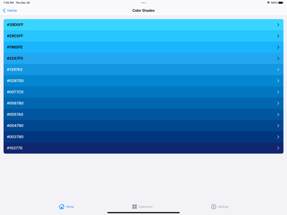Expand the #102770 row chevron
This screenshot has width=287, height=215.
coord(278,148)
